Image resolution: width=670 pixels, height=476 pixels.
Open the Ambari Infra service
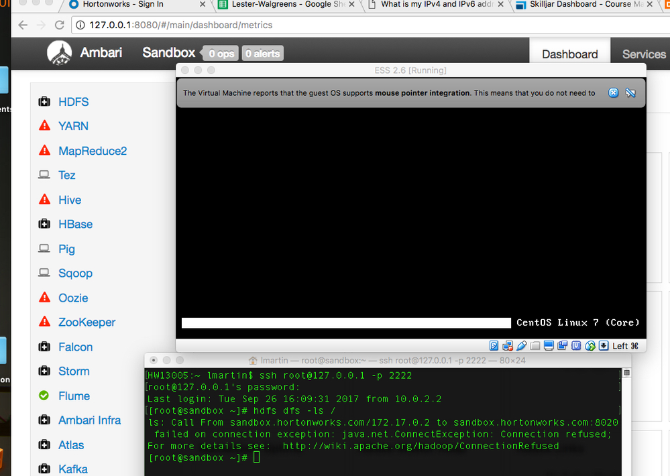point(90,420)
